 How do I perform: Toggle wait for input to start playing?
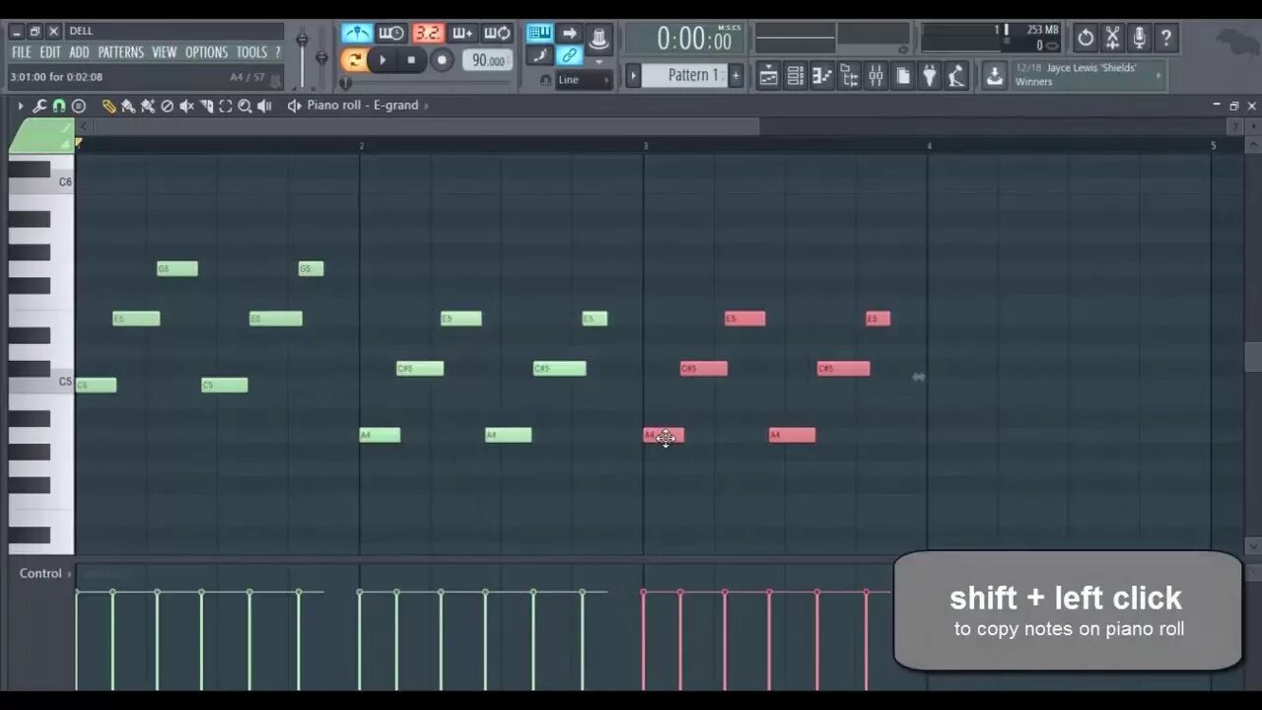(391, 33)
